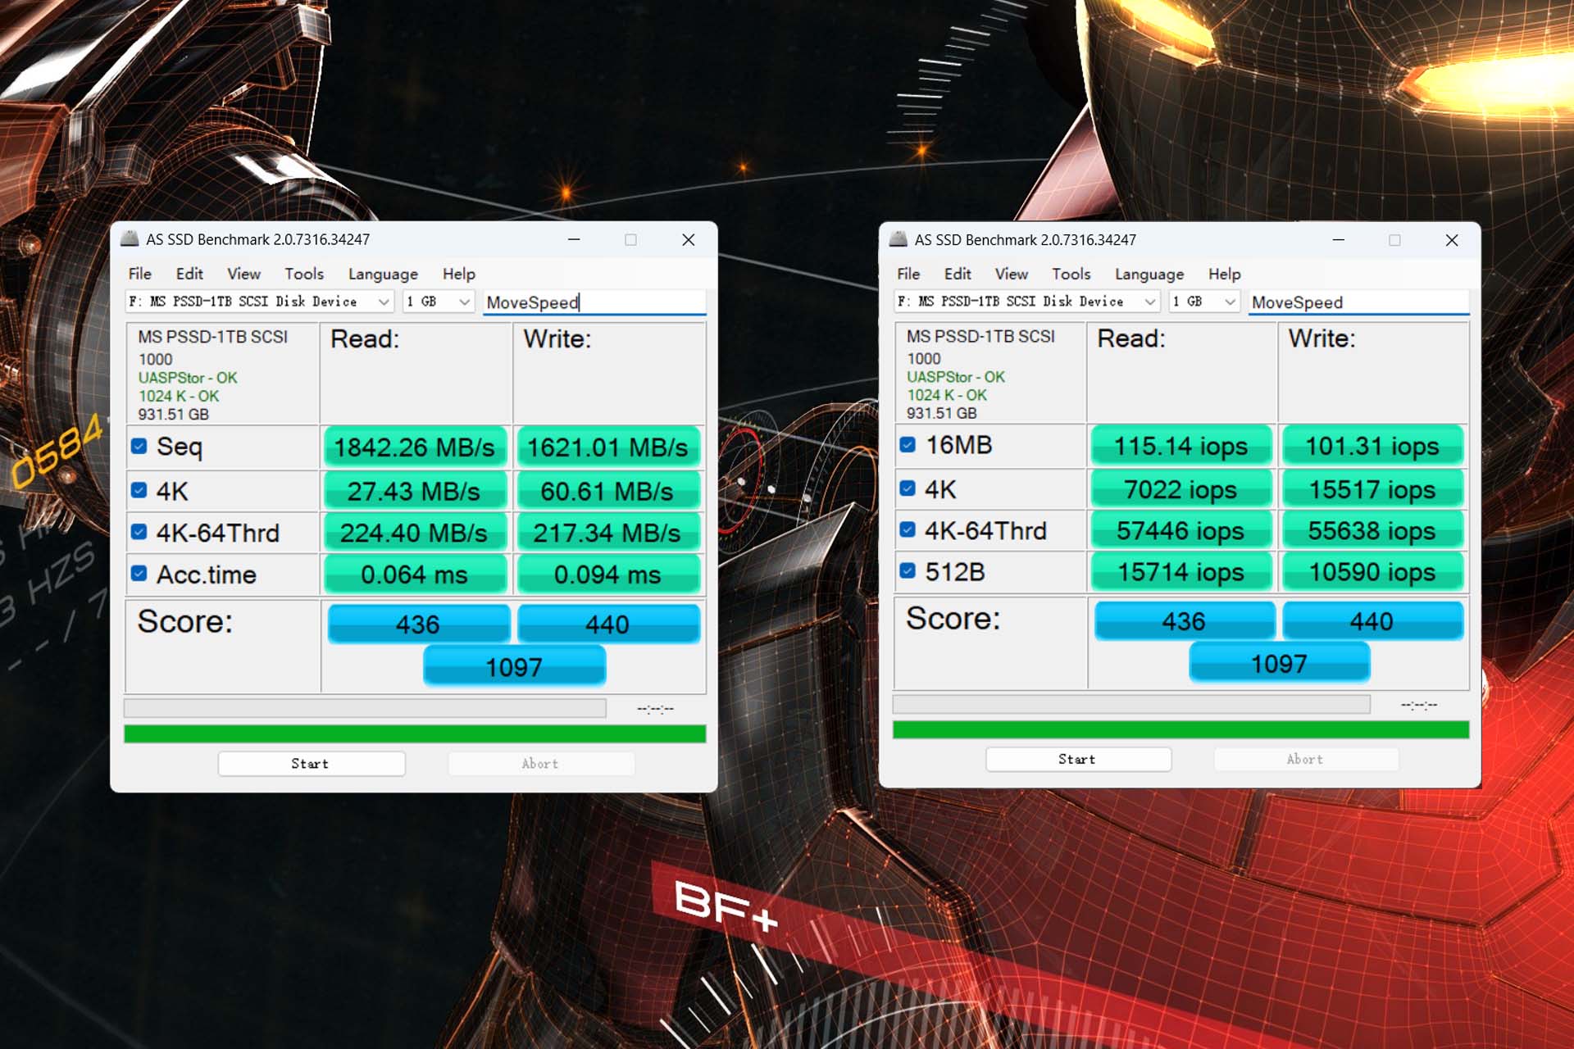The height and width of the screenshot is (1049, 1574).
Task: Minimize the left AS SSD Benchmark window
Action: click(x=574, y=239)
